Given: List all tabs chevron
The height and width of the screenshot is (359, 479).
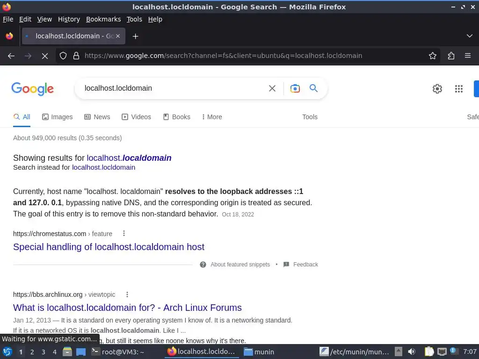Looking at the screenshot, I should point(470,36).
